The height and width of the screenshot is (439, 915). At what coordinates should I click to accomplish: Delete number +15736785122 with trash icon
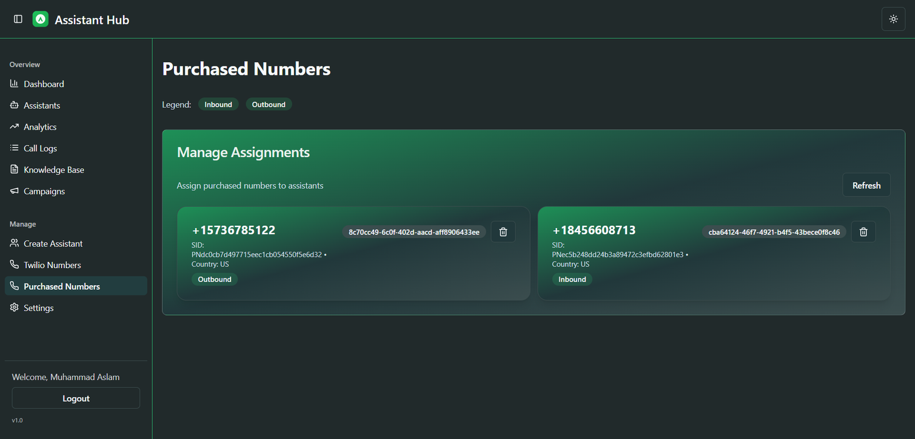(x=503, y=232)
